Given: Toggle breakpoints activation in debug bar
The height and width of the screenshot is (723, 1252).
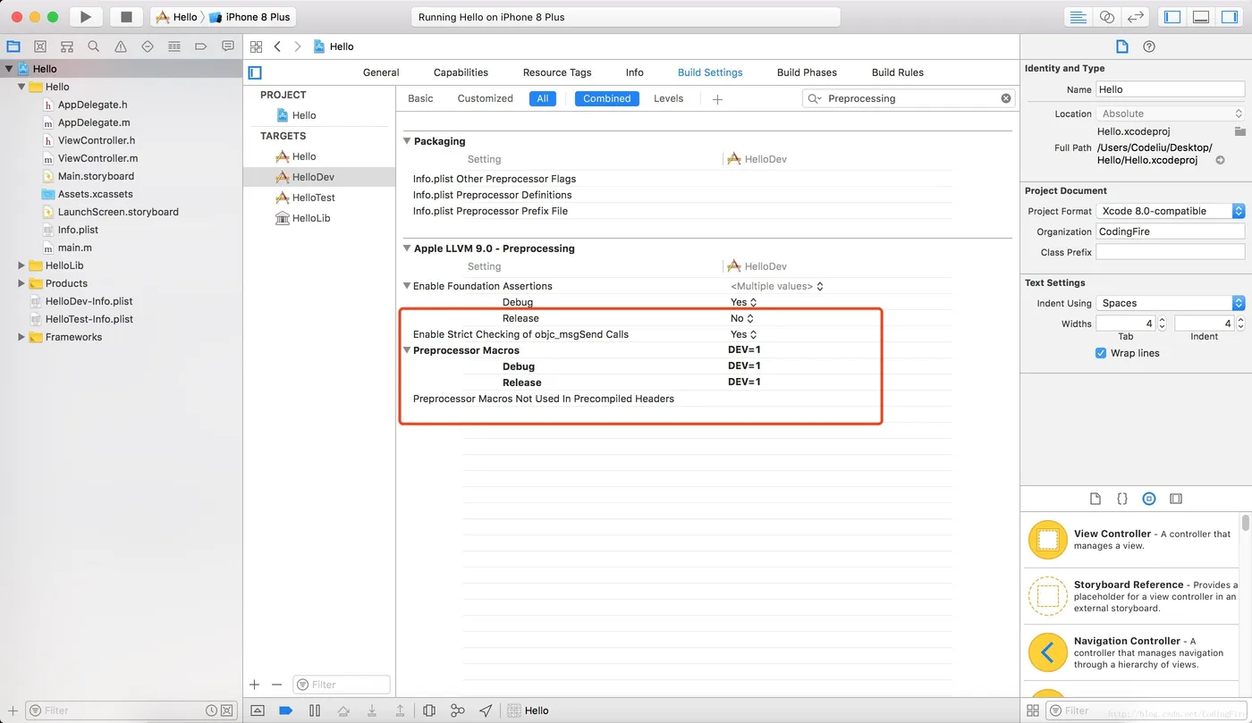Looking at the screenshot, I should (x=286, y=710).
